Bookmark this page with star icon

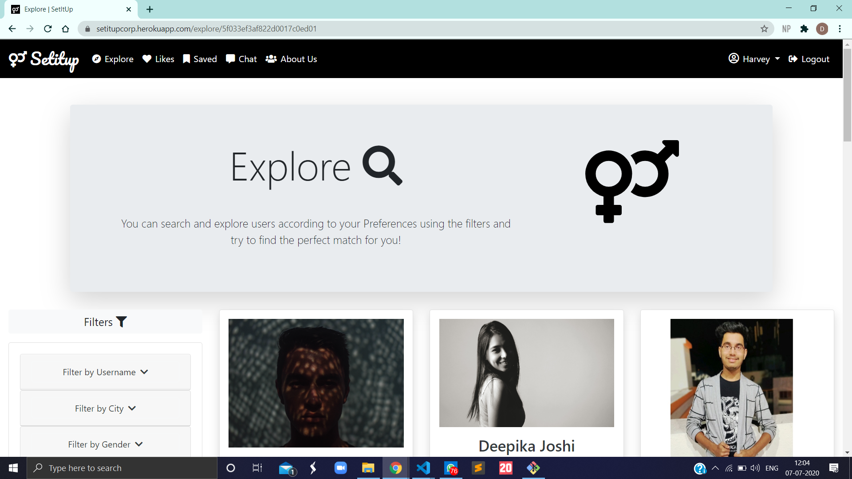tap(764, 29)
